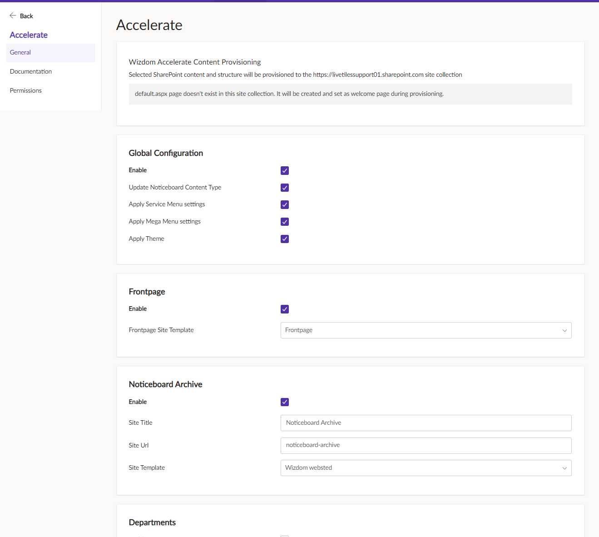This screenshot has width=599, height=537.
Task: Select the General sidebar item
Action: click(20, 52)
